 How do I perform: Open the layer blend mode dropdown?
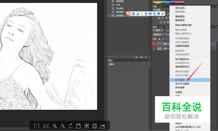[161, 35]
